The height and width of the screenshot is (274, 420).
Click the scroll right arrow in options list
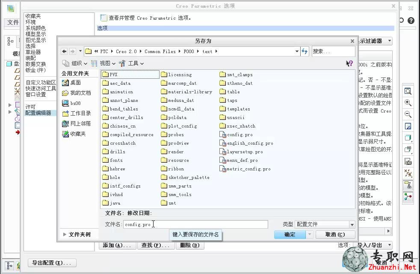click(x=389, y=231)
